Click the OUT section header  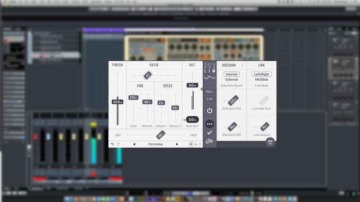point(192,65)
